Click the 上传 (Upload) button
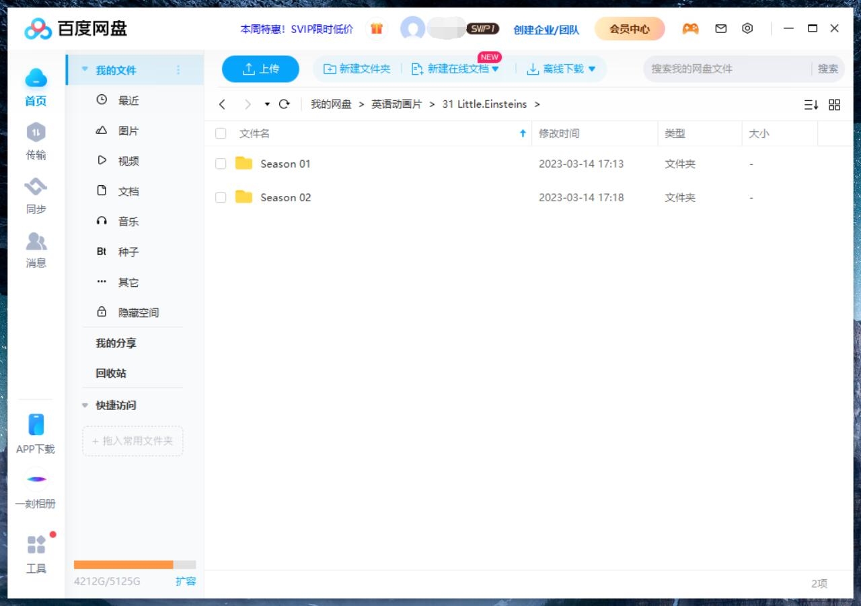The image size is (861, 606). [x=260, y=68]
